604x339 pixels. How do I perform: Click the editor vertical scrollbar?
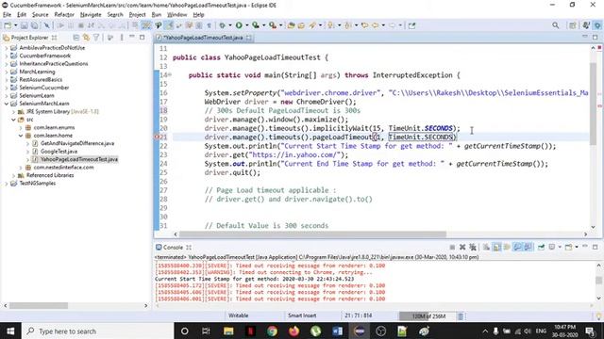coord(594,104)
